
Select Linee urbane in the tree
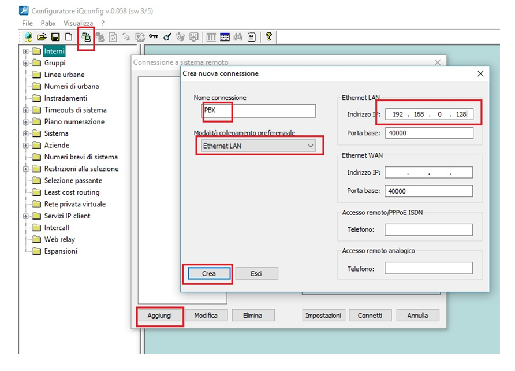click(x=64, y=75)
